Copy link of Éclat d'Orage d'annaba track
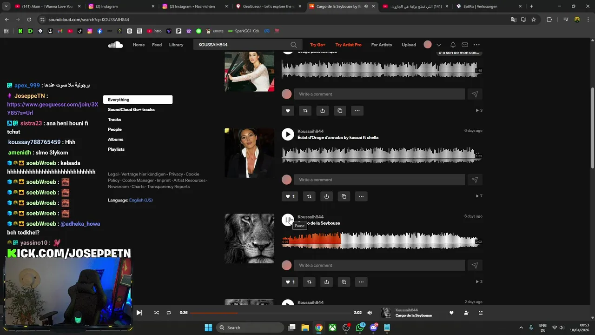Screen dimensions: 595x335 click(344, 196)
